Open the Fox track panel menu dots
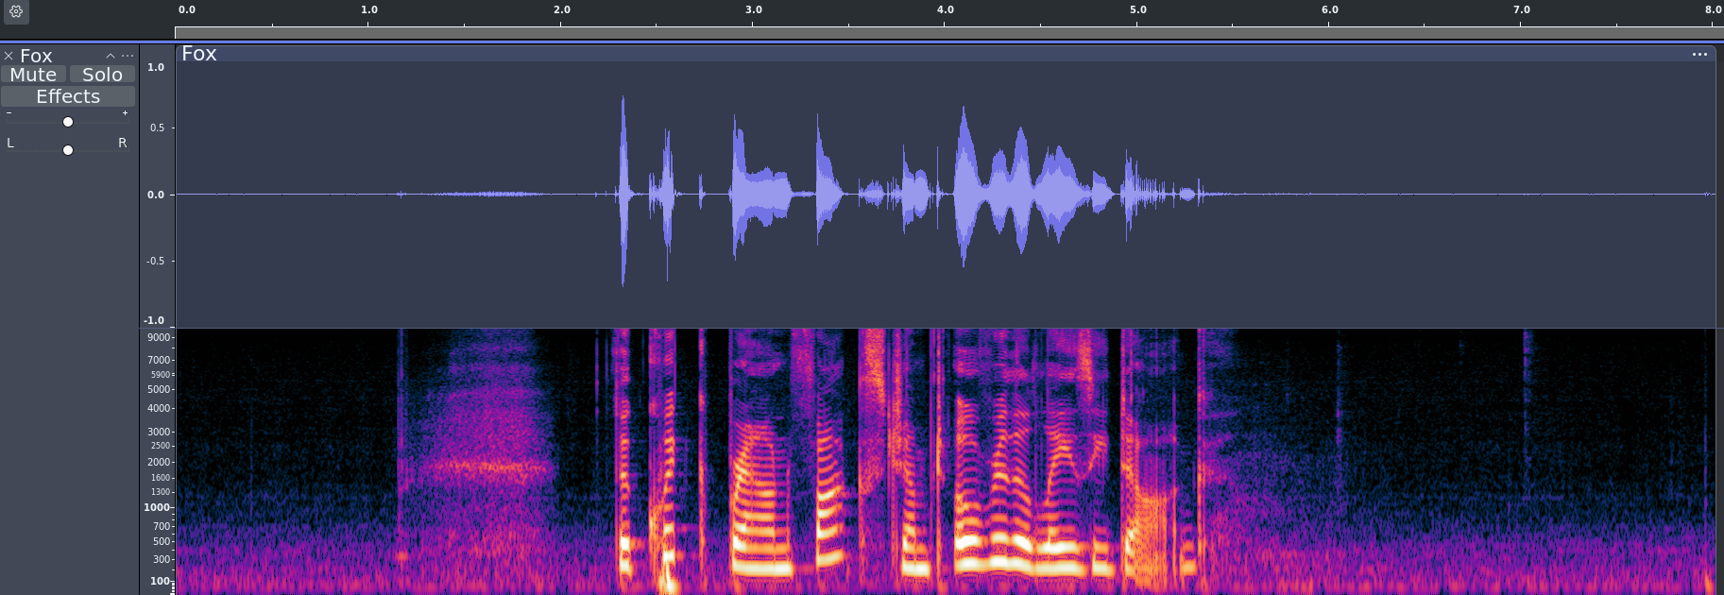Image resolution: width=1724 pixels, height=595 pixels. pos(128,56)
